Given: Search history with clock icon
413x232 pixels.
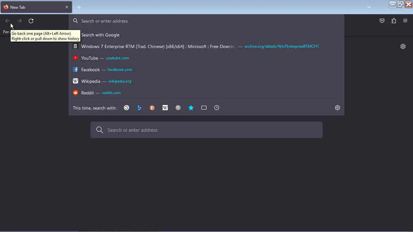Looking at the screenshot, I should click(217, 108).
